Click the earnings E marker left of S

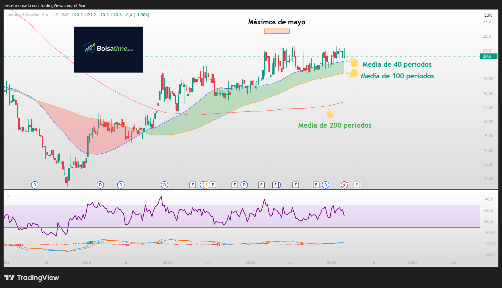point(193,185)
